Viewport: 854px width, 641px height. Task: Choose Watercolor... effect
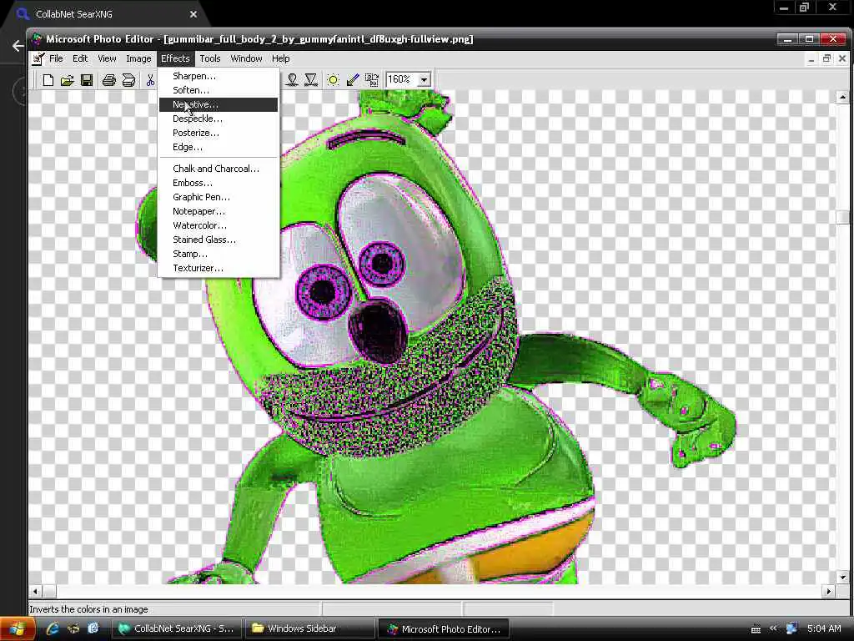point(219,225)
